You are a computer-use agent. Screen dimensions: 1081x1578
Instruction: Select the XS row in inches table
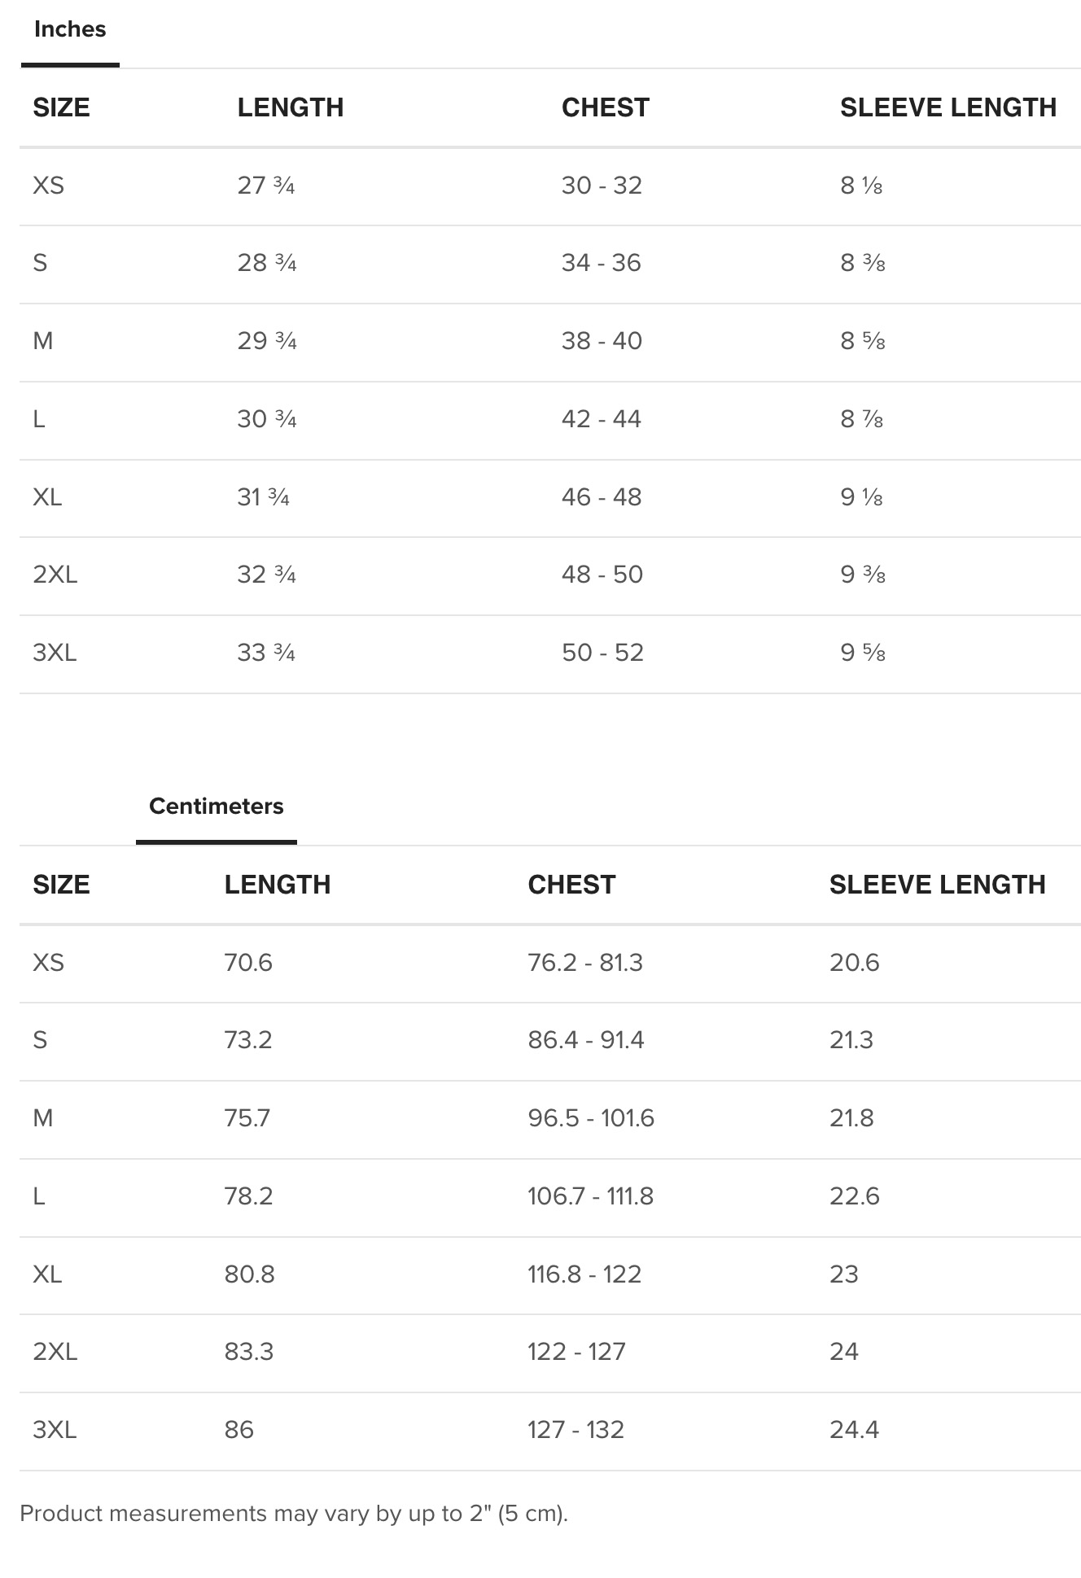550,186
